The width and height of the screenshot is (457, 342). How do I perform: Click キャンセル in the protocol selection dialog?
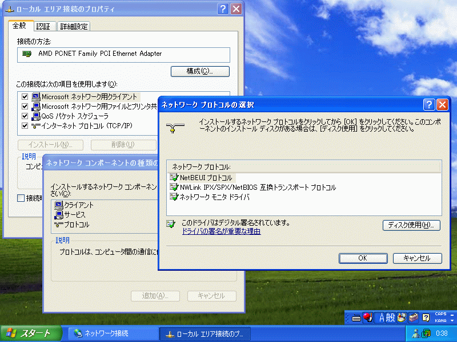[417, 258]
